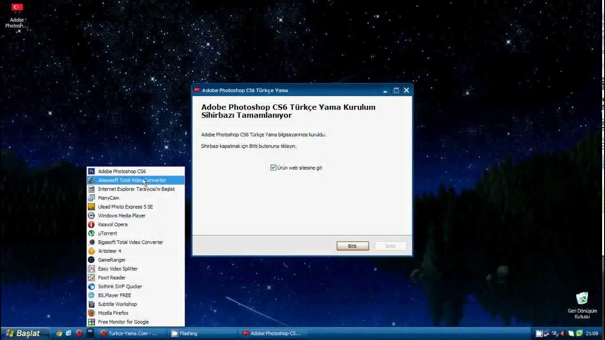Select Aiseesoft Total Video Converter in the list
The image size is (605, 340).
[x=136, y=180]
